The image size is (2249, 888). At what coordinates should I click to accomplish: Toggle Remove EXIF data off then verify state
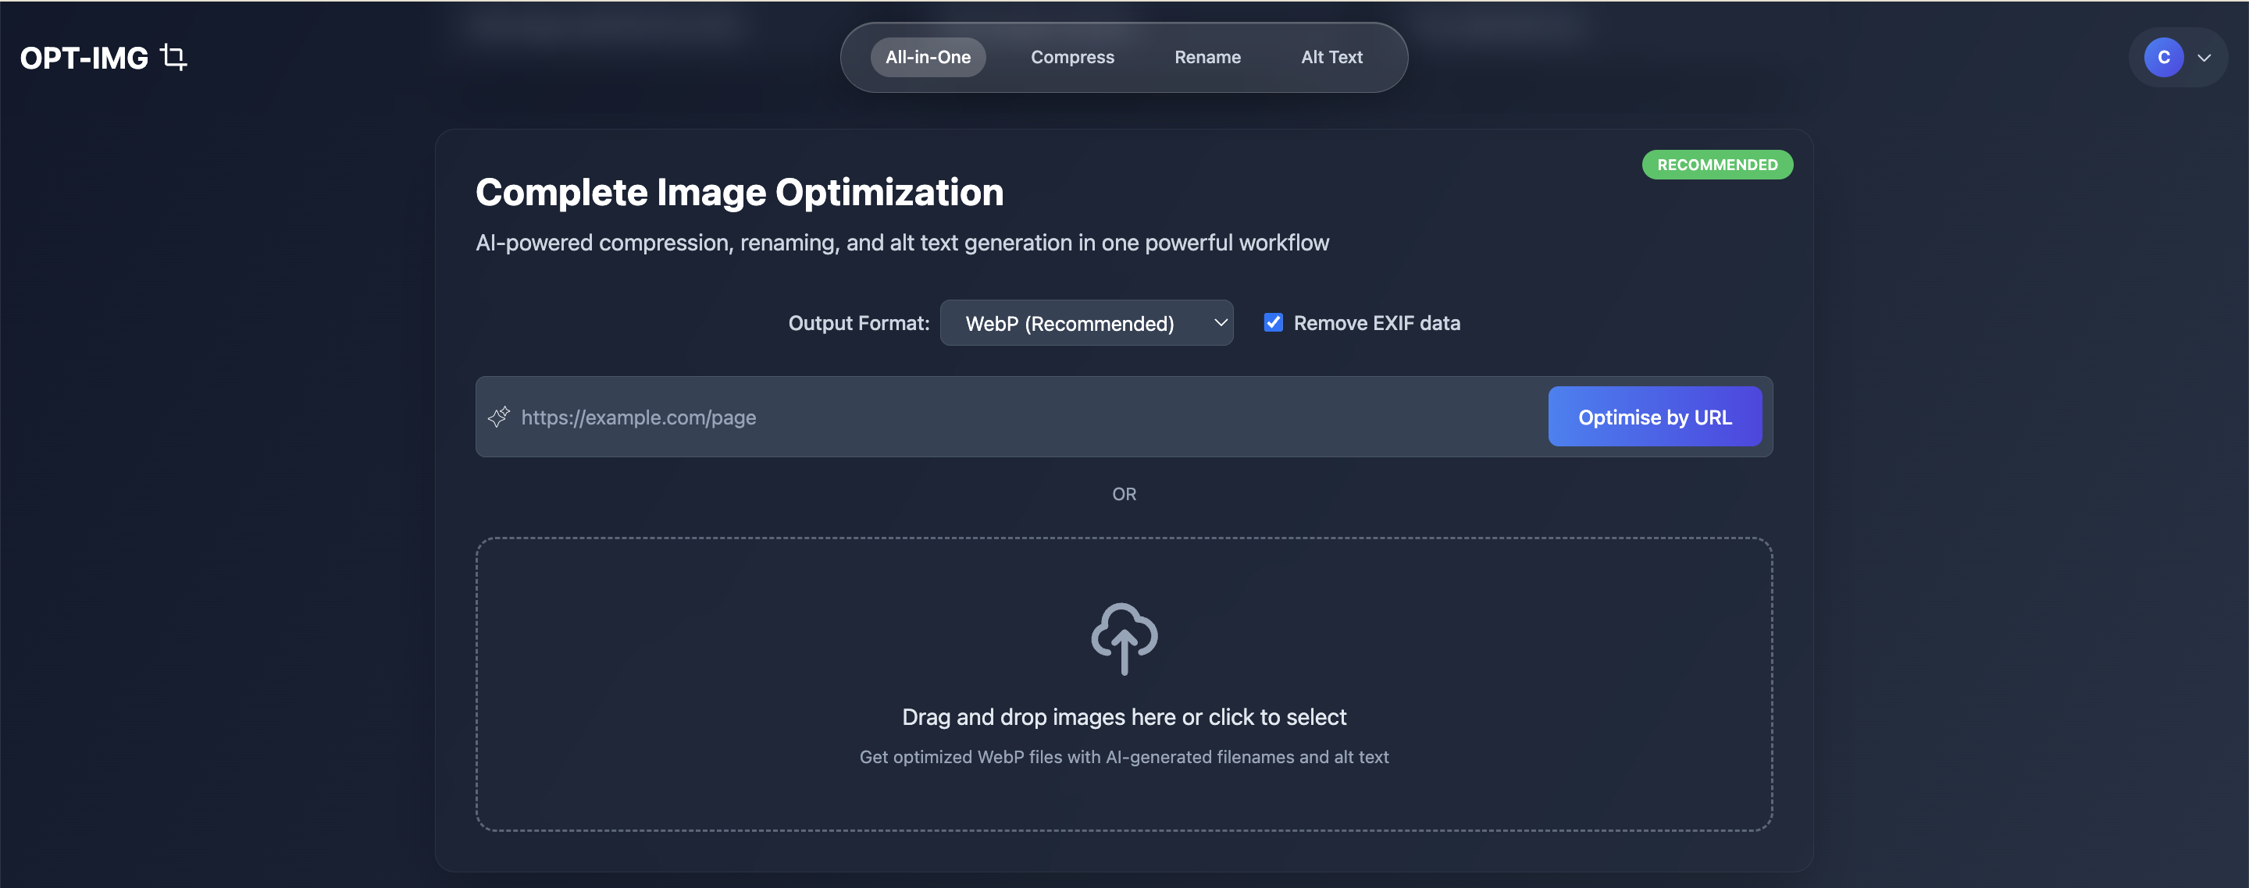[1273, 321]
